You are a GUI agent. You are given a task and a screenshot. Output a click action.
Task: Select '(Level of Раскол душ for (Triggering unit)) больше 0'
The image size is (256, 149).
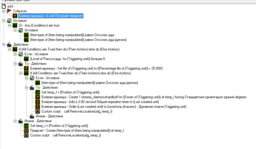(x=68, y=59)
